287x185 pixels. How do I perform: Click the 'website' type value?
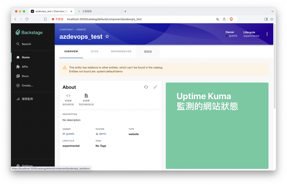point(134,134)
